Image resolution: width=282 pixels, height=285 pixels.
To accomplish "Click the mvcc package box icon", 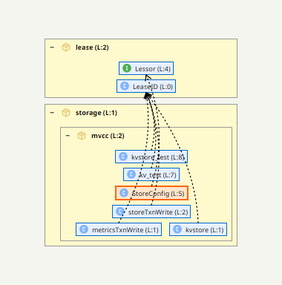I will 82,136.
